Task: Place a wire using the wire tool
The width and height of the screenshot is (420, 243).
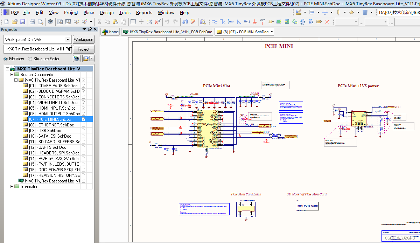Action: [215, 21]
